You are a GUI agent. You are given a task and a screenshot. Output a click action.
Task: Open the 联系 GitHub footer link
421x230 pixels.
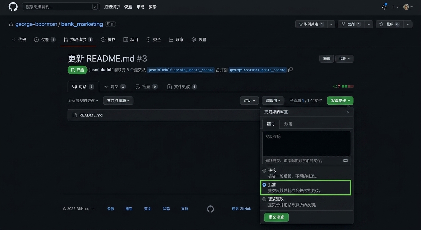tap(241, 209)
